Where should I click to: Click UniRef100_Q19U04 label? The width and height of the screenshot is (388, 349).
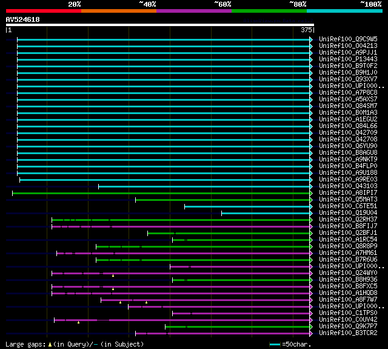click(348, 213)
